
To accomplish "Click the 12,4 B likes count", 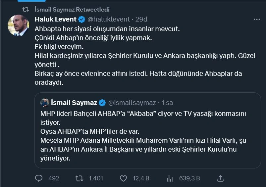I will (141, 178).
